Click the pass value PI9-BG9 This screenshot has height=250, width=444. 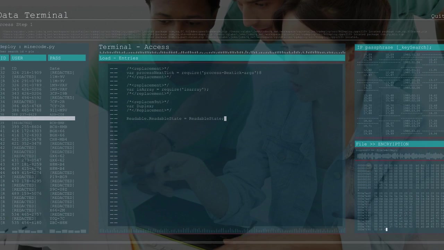[59, 177]
